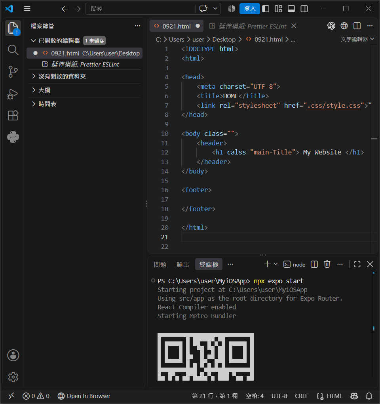Select the node terminal instance label
This screenshot has width=380, height=404.
point(294,265)
